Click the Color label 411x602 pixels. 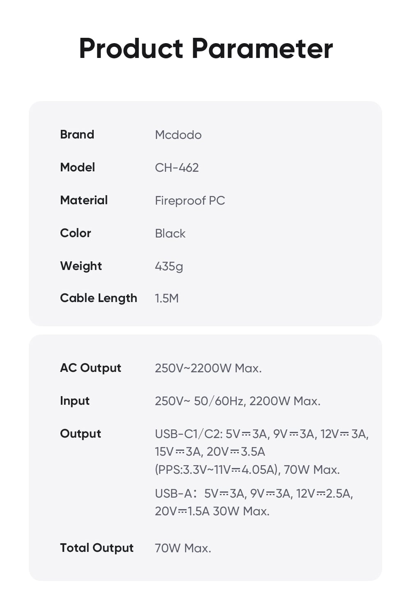pyautogui.click(x=76, y=233)
